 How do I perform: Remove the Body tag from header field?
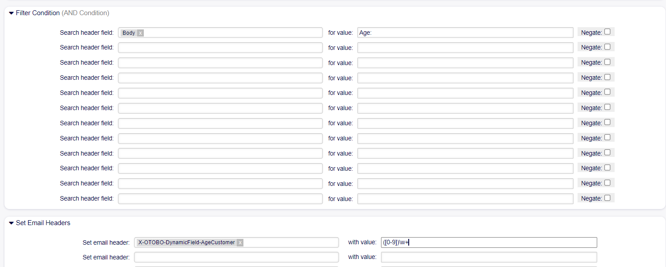click(140, 33)
